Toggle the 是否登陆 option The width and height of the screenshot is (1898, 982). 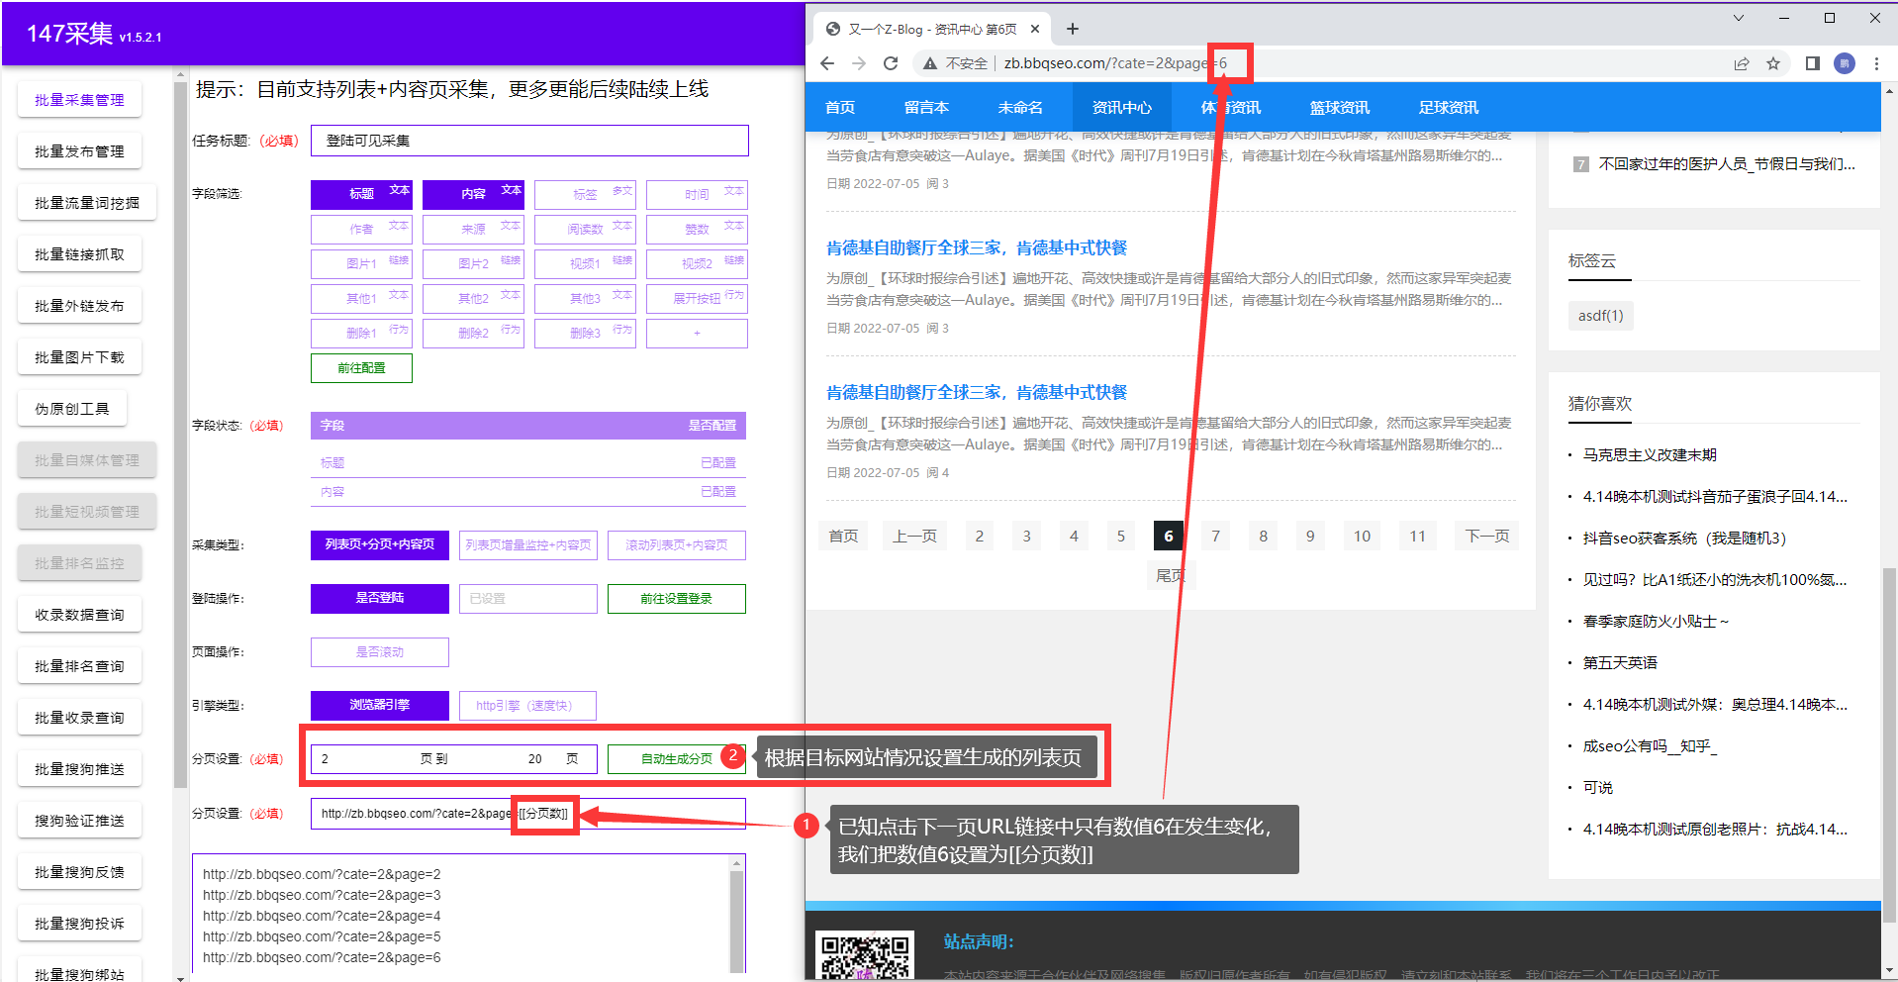point(380,598)
